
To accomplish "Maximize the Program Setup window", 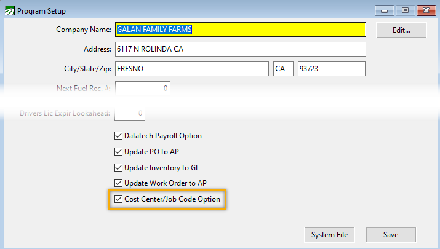I will click(404, 10).
